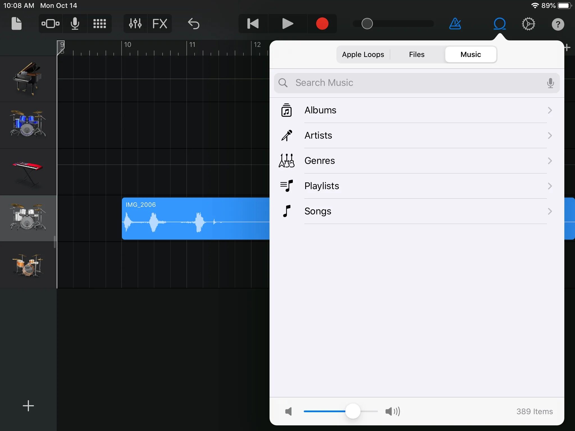Image resolution: width=575 pixels, height=431 pixels.
Task: Open My Songs document browser icon
Action: 16,24
